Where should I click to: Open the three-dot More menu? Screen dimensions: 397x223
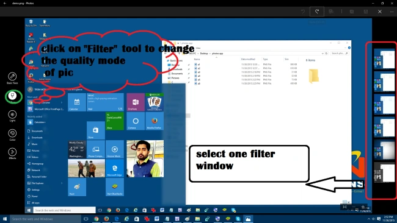(392, 12)
